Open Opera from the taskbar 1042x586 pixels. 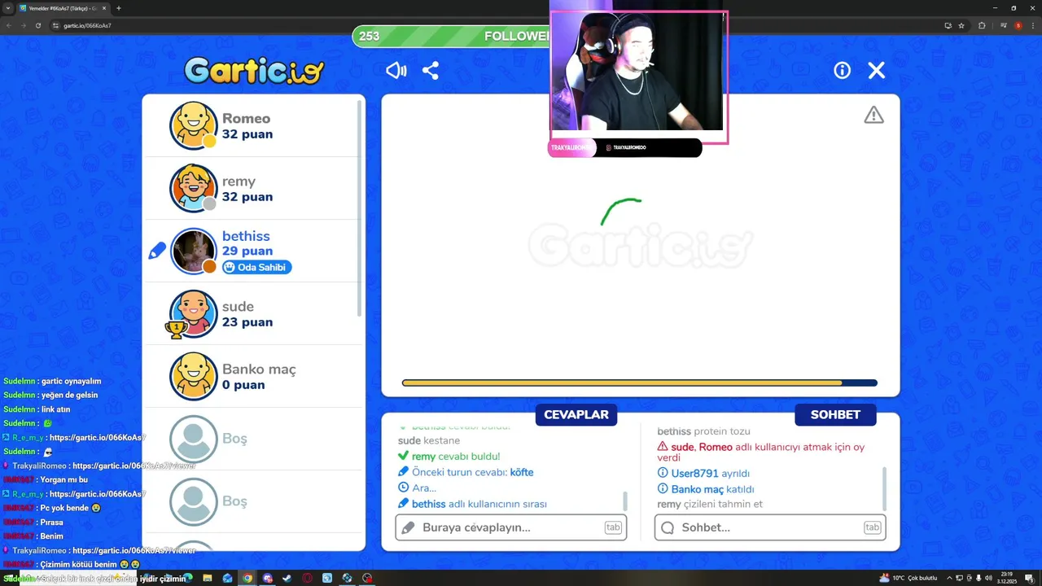point(307,578)
